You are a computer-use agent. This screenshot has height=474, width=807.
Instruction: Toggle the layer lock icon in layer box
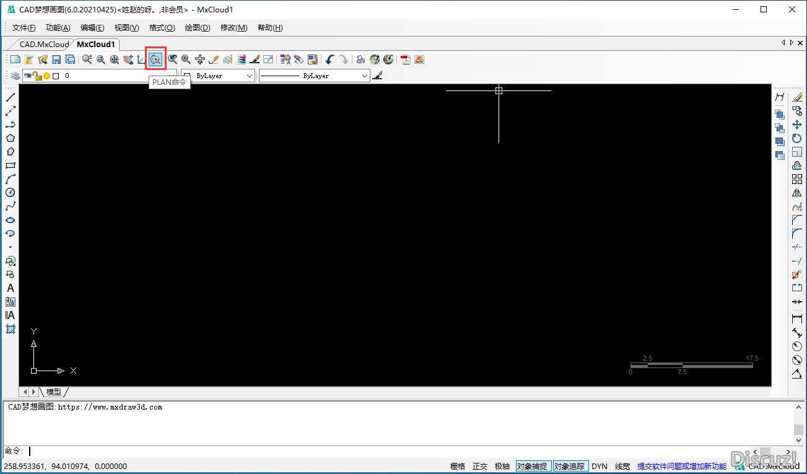(38, 76)
